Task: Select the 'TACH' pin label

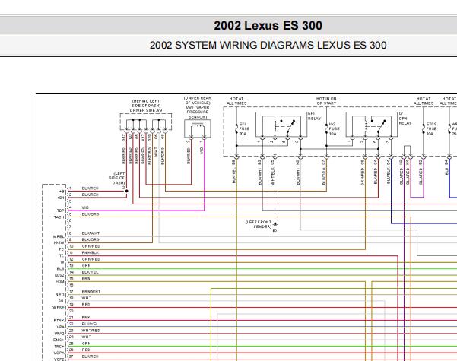Action: pyautogui.click(x=59, y=217)
